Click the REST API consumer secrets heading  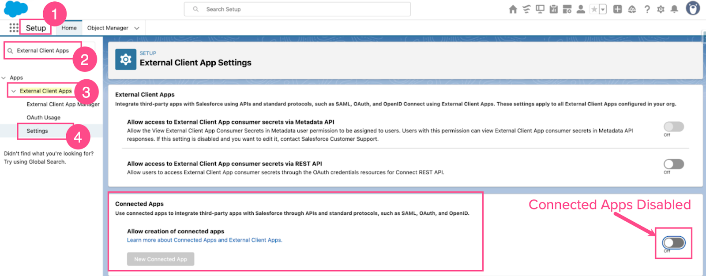[x=225, y=164]
